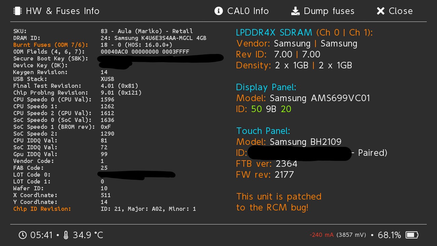Image resolution: width=437 pixels, height=246 pixels.
Task: Select the CPU Speedo 2 value "1612"
Action: [x=108, y=113]
